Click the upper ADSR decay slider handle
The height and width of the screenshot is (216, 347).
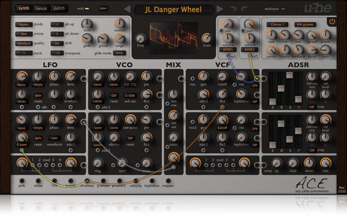[x=281, y=88]
